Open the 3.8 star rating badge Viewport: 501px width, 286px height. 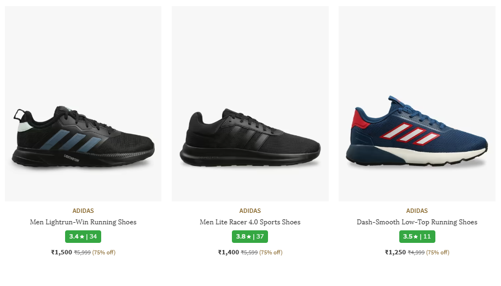pyautogui.click(x=250, y=237)
